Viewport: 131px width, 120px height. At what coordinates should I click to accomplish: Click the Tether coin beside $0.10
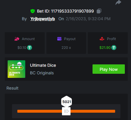(29, 48)
